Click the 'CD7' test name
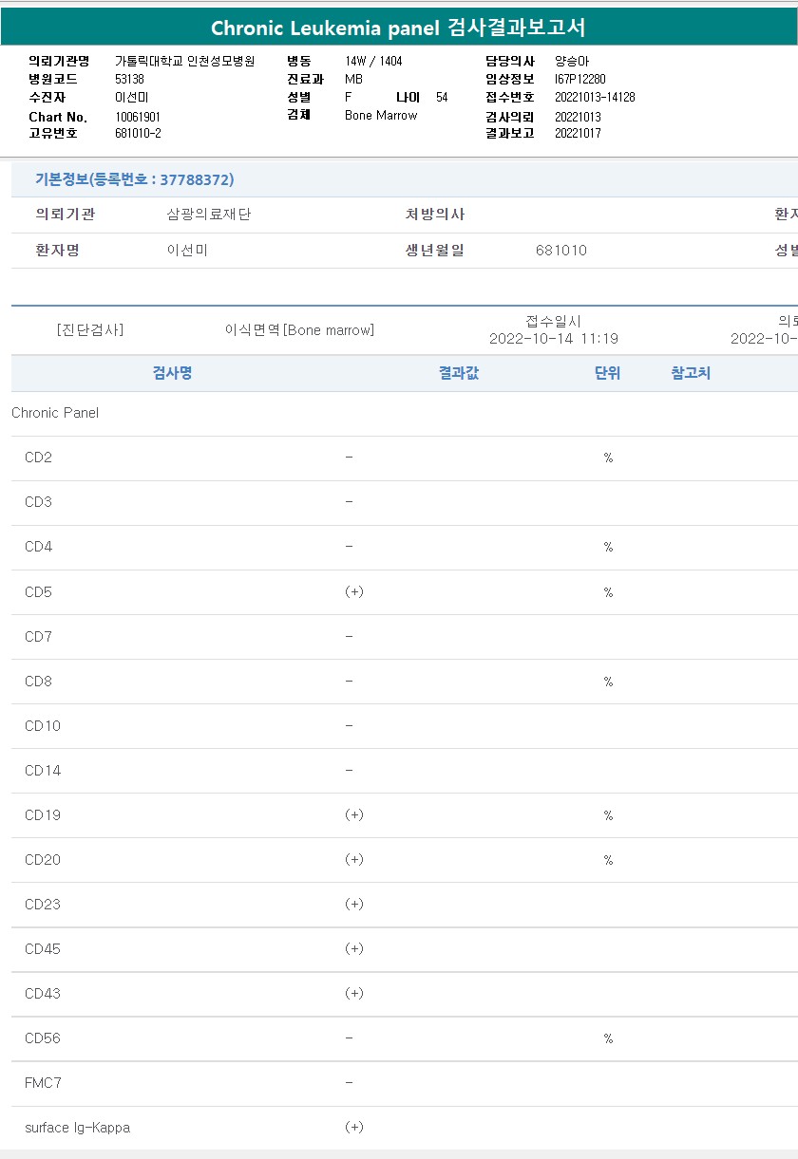The height and width of the screenshot is (1159, 798). 38,637
